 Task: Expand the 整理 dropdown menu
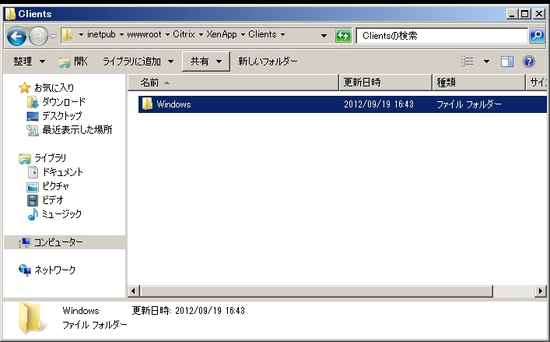pyautogui.click(x=31, y=61)
